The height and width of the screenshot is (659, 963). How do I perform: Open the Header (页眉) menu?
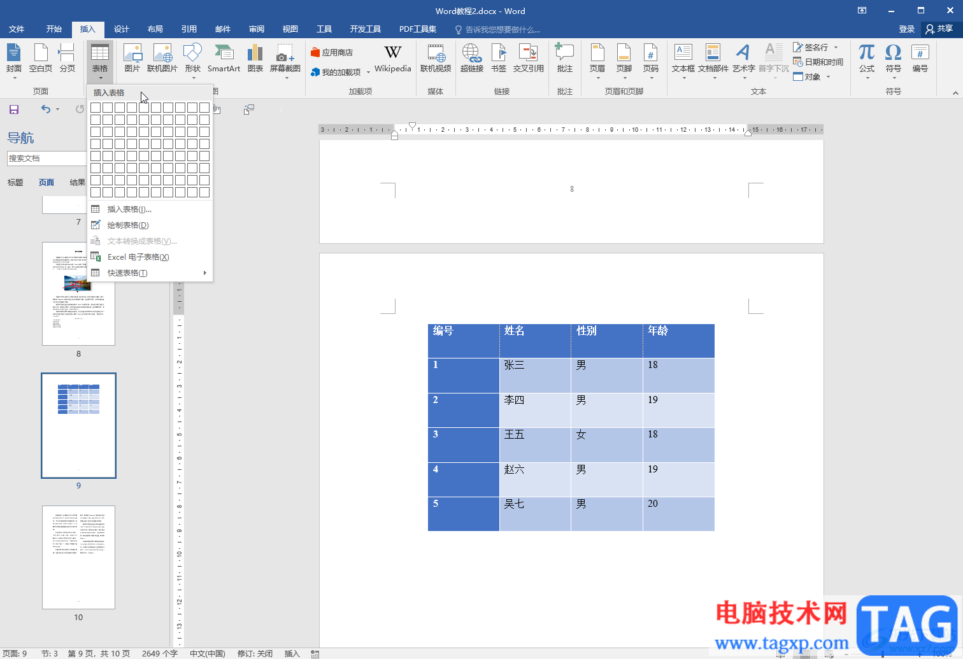597,60
